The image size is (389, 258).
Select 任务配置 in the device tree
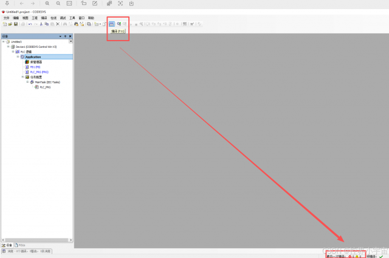point(36,77)
